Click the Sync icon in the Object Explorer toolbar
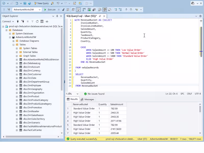This screenshot has height=153, width=204. pyautogui.click(x=47, y=21)
